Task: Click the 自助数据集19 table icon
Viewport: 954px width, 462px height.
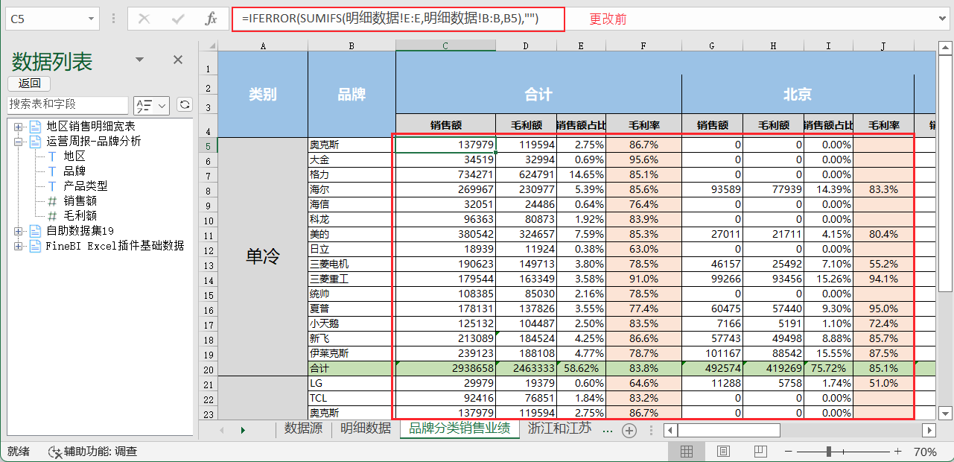Action: click(35, 230)
